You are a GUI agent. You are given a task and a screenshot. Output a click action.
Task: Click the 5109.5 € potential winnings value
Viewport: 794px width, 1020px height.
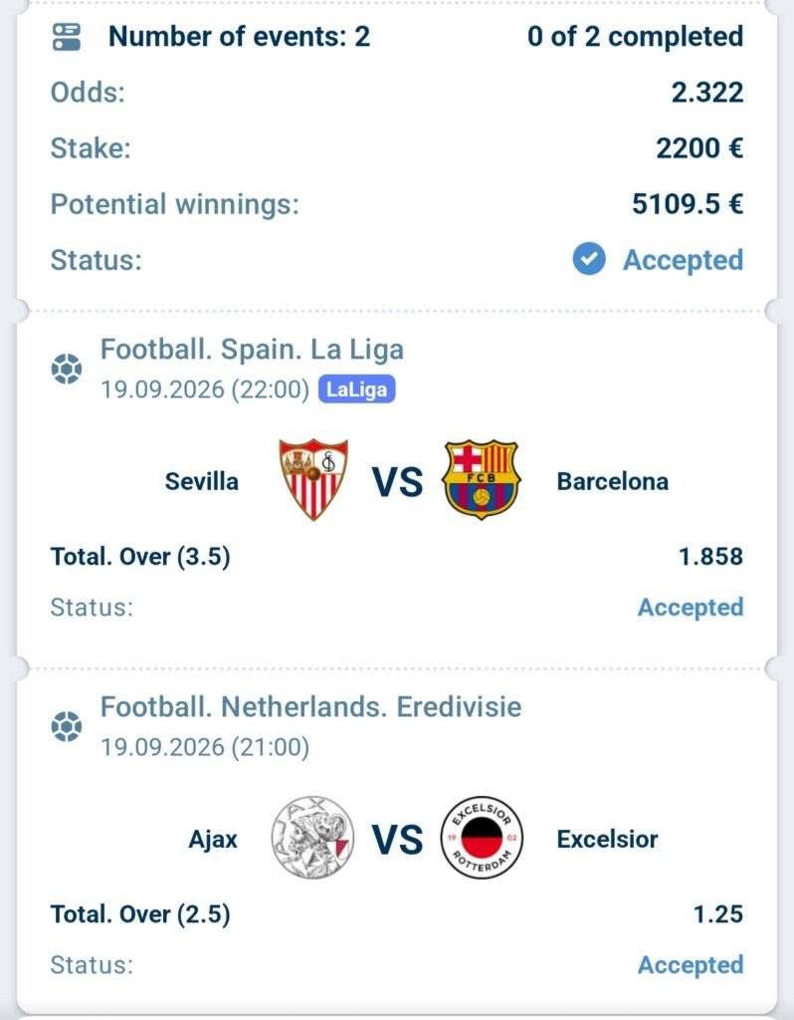click(x=688, y=204)
